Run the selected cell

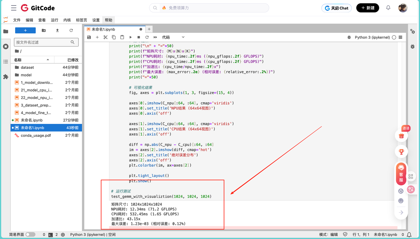(131, 37)
